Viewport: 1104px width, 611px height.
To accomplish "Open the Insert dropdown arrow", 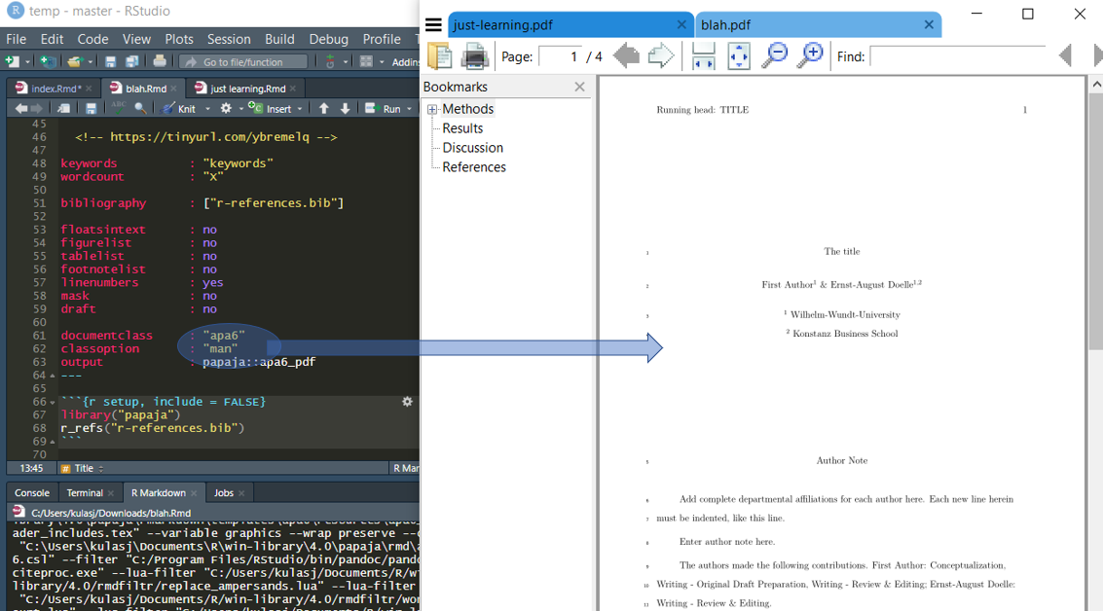I will (x=300, y=109).
